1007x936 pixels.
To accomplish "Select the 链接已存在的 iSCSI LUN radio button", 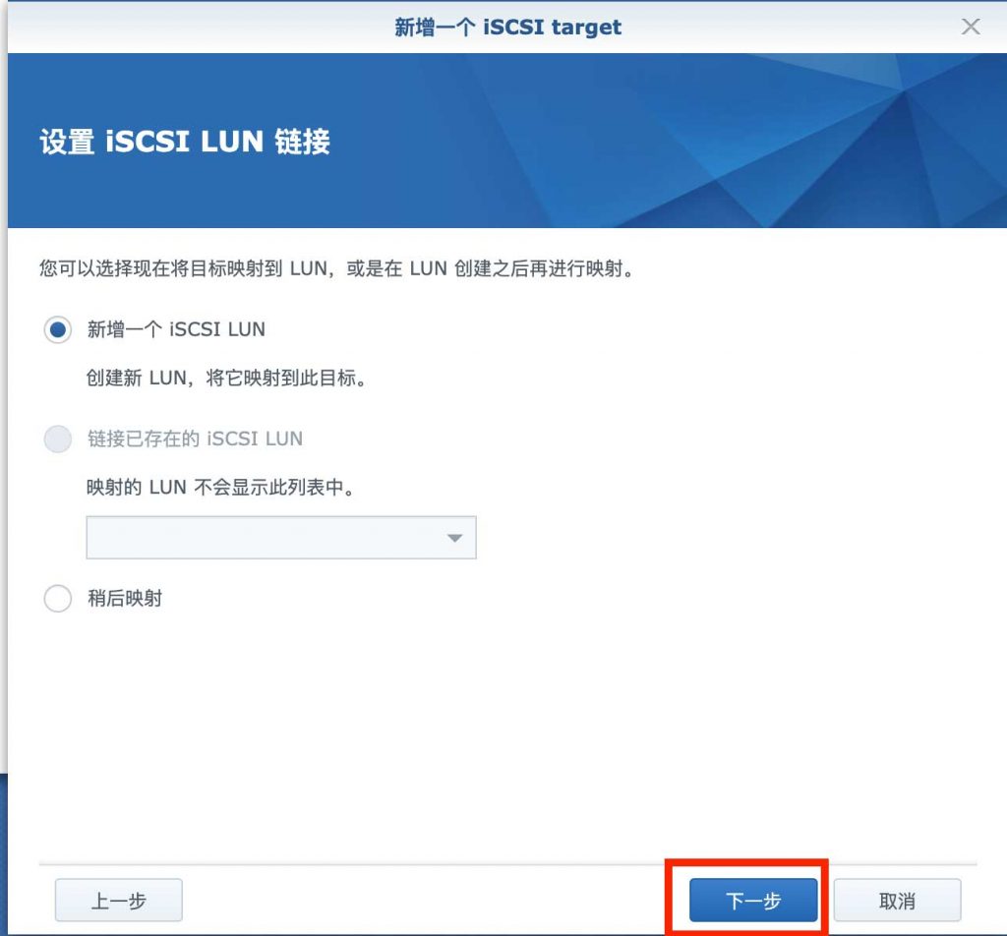I will (58, 439).
